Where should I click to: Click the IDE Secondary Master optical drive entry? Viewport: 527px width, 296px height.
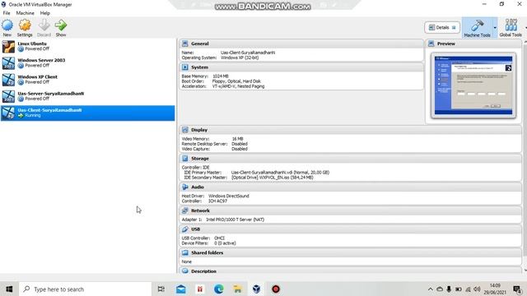tap(273, 178)
